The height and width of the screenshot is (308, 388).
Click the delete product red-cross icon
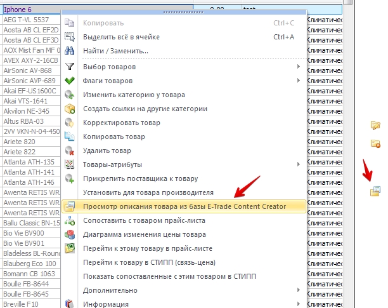pyautogui.click(x=70, y=151)
